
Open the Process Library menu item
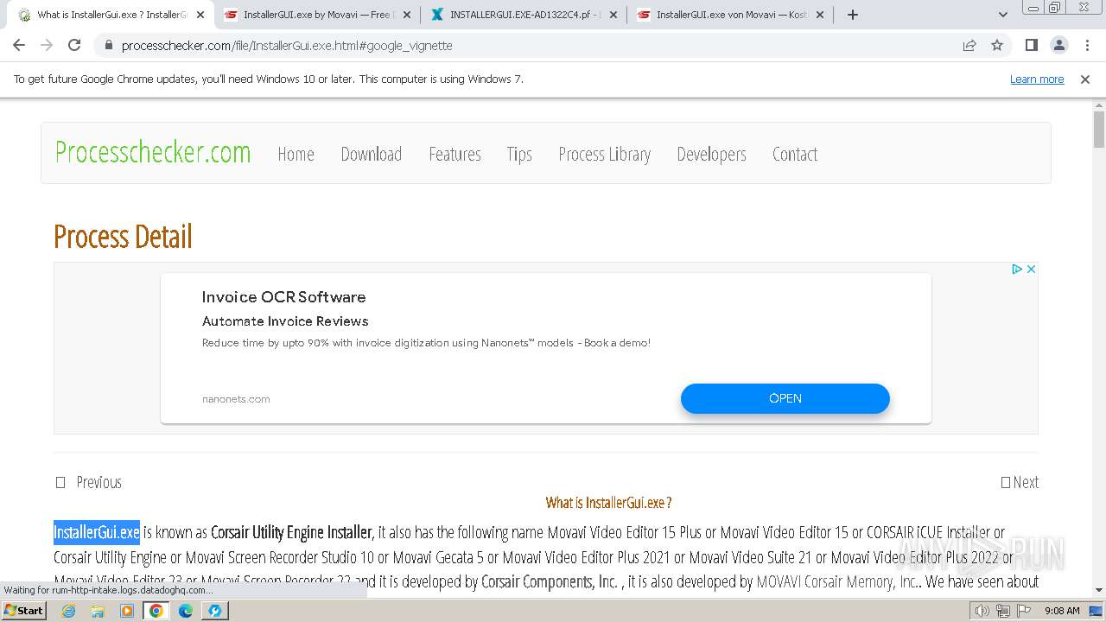[604, 154]
